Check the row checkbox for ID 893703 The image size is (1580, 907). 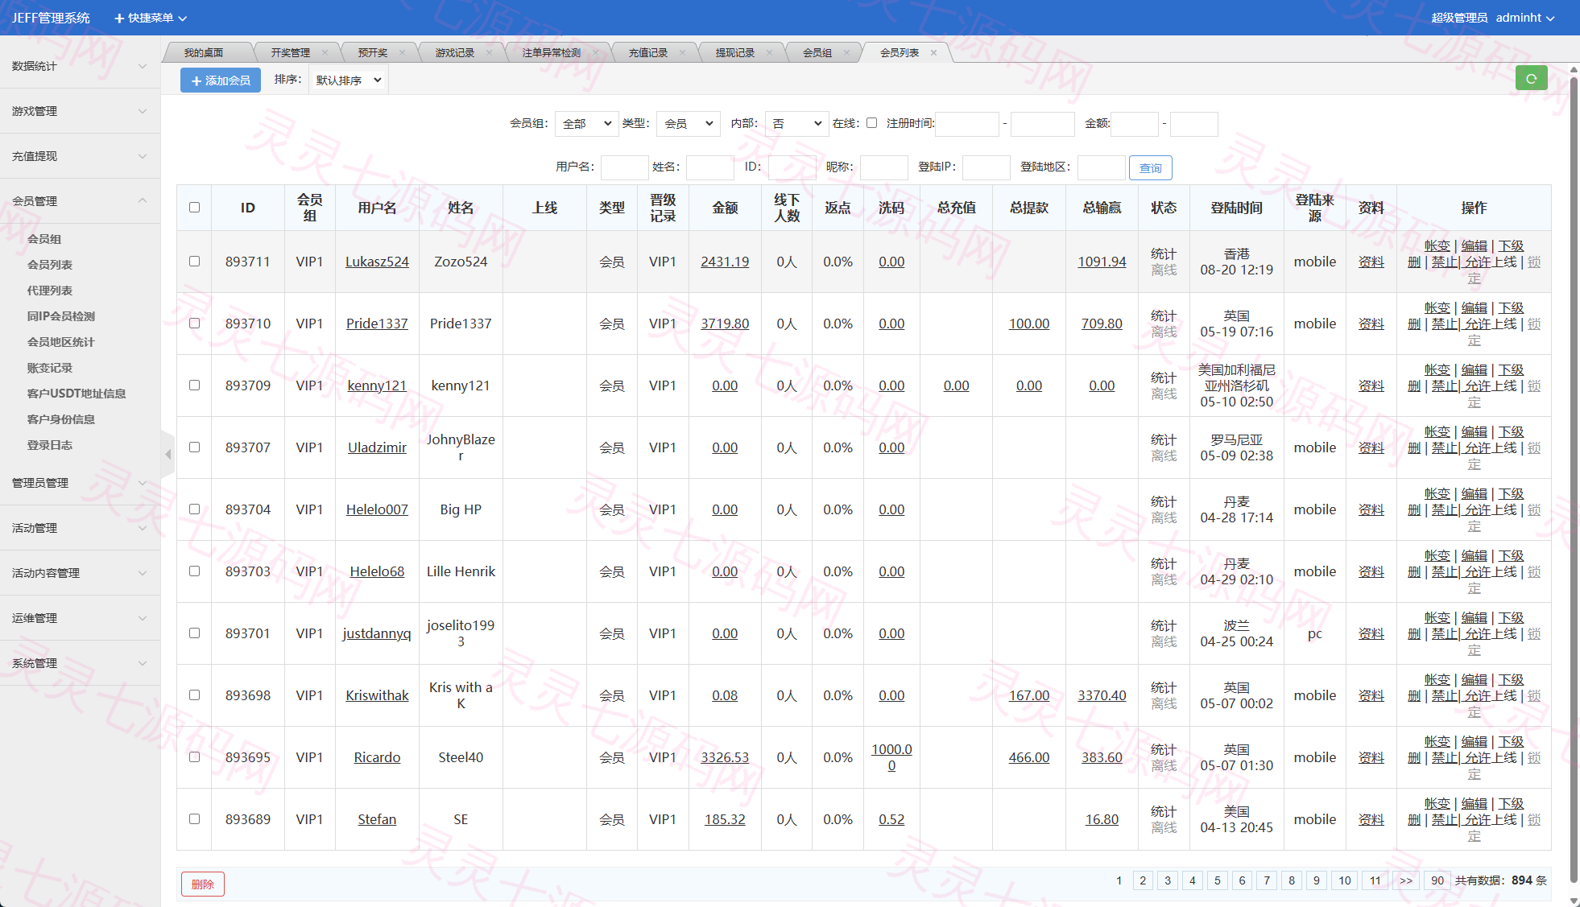pos(194,571)
